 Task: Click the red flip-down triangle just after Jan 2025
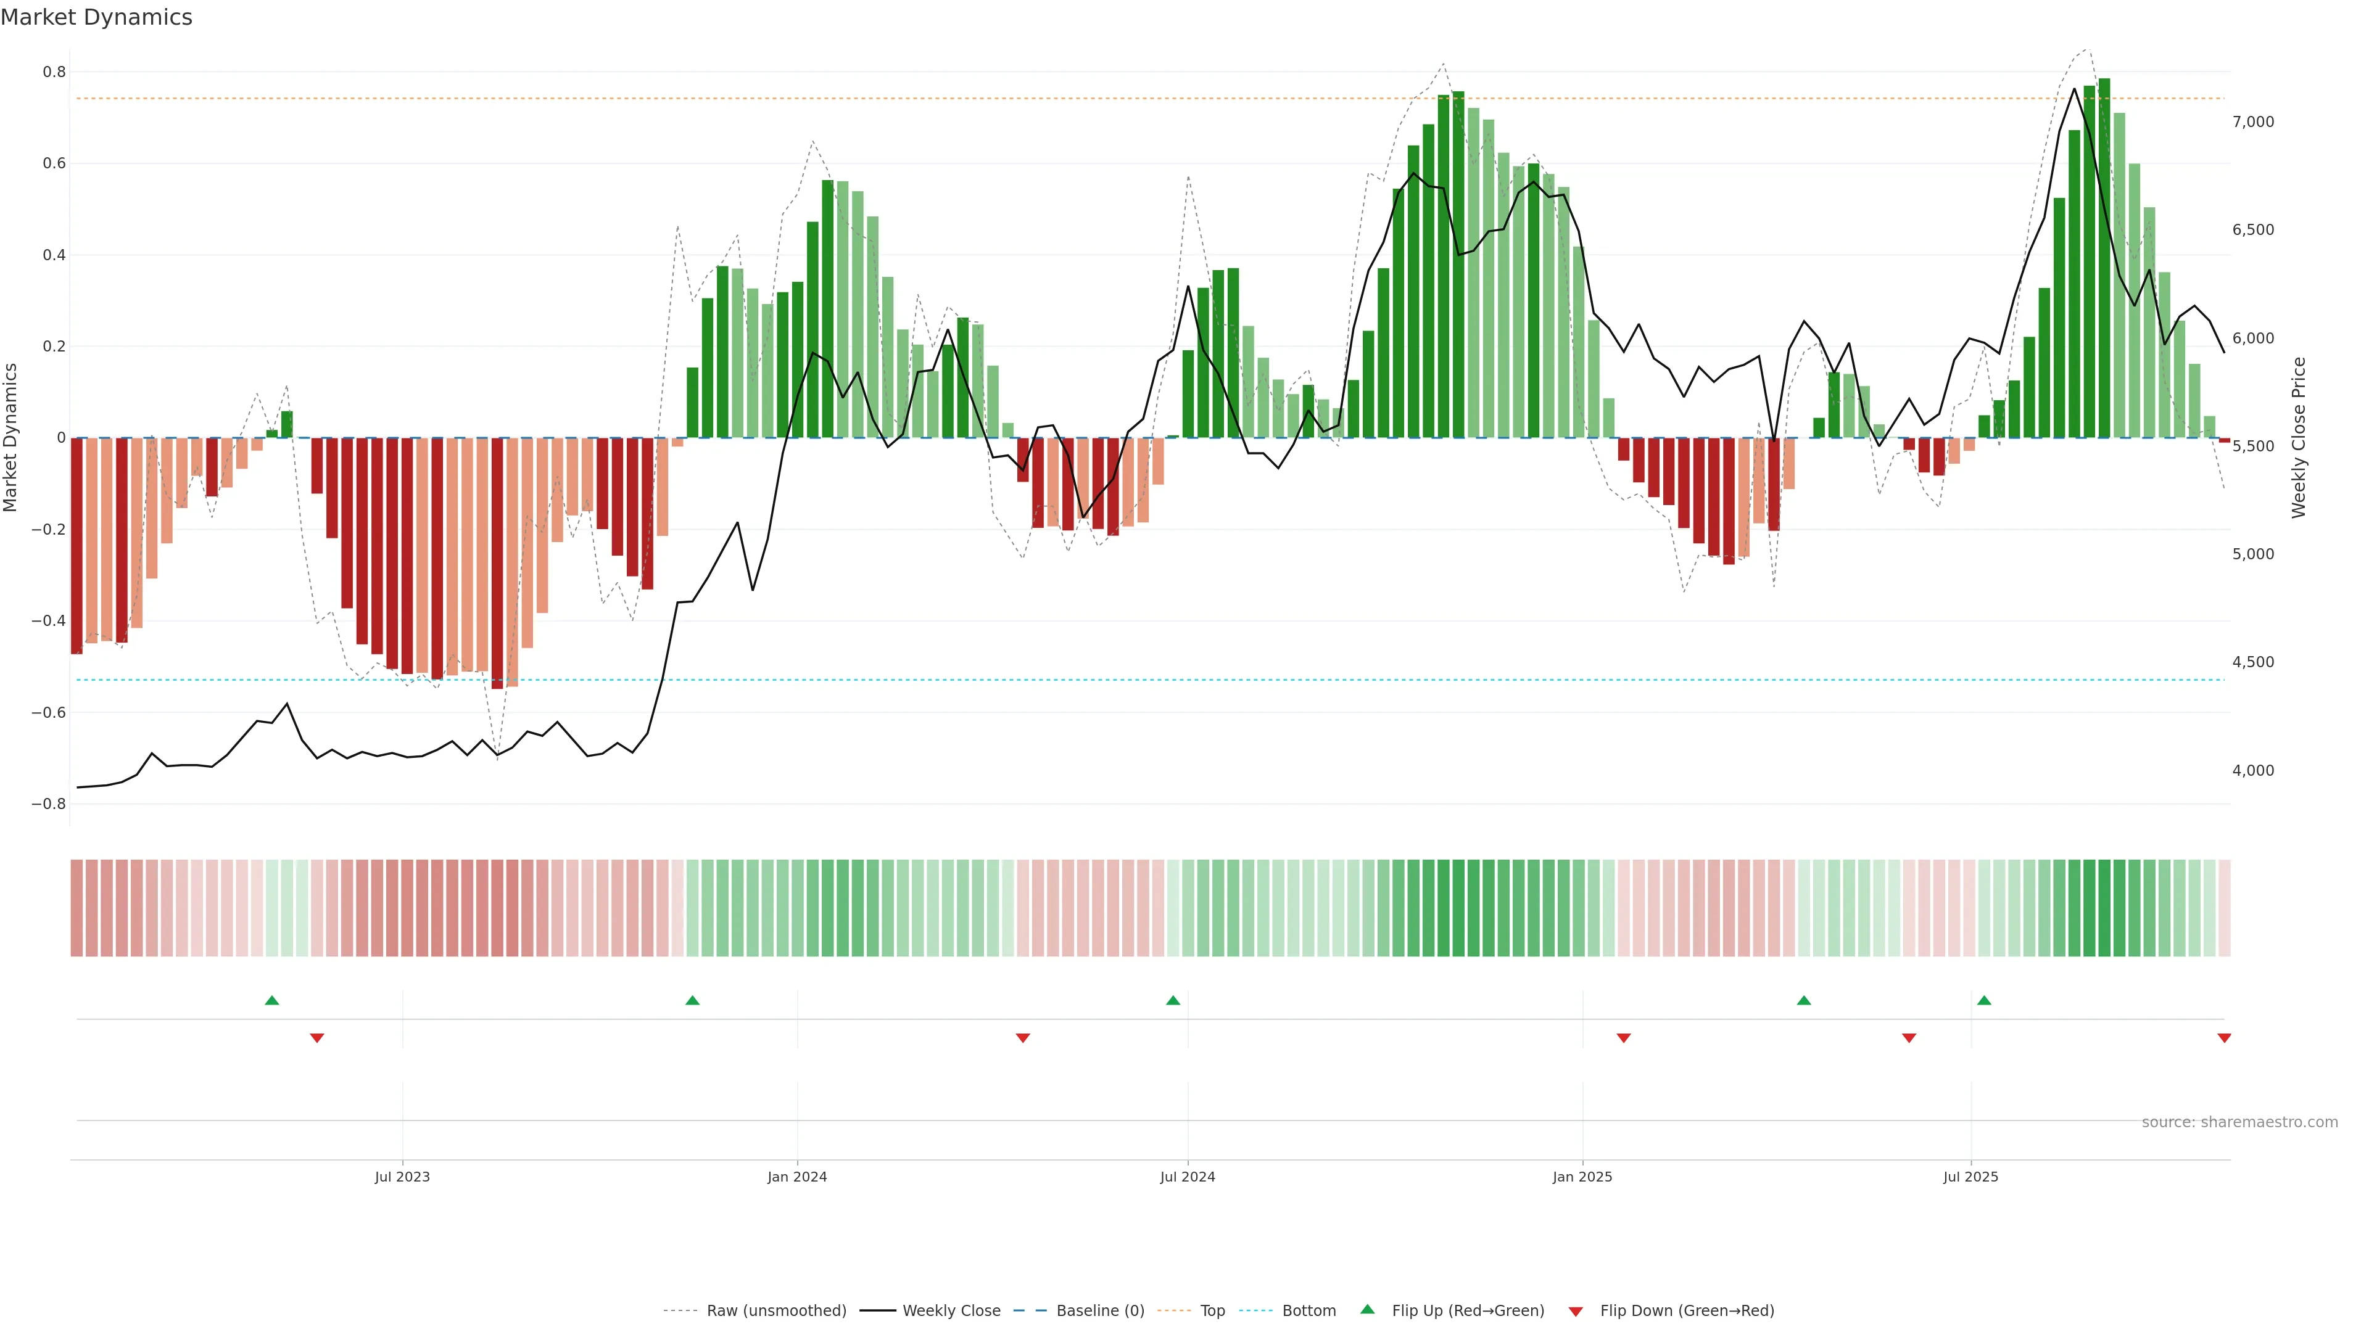click(1623, 1038)
